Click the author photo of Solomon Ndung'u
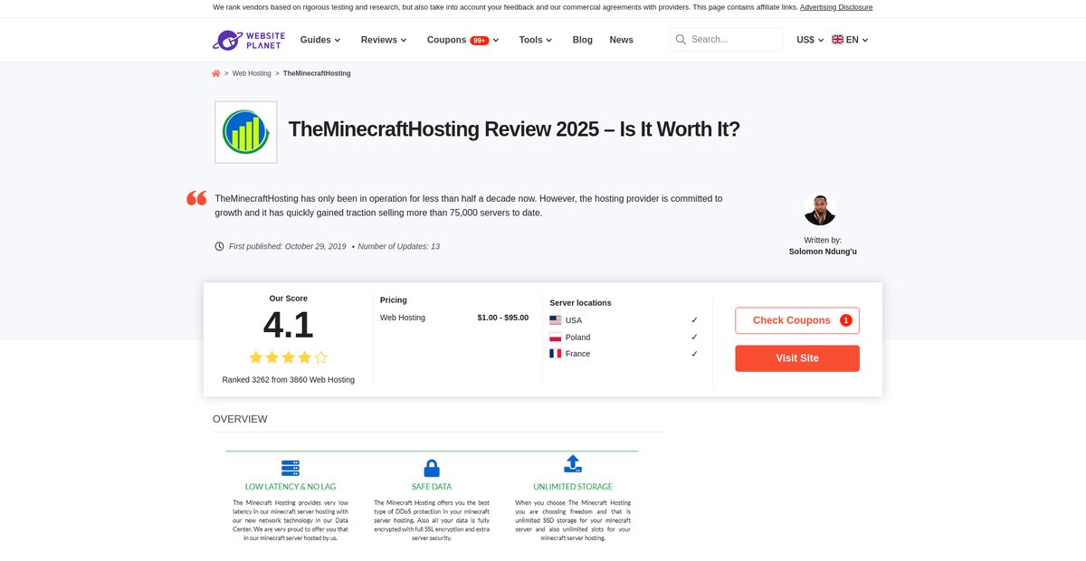The height and width of the screenshot is (561, 1086). click(820, 210)
